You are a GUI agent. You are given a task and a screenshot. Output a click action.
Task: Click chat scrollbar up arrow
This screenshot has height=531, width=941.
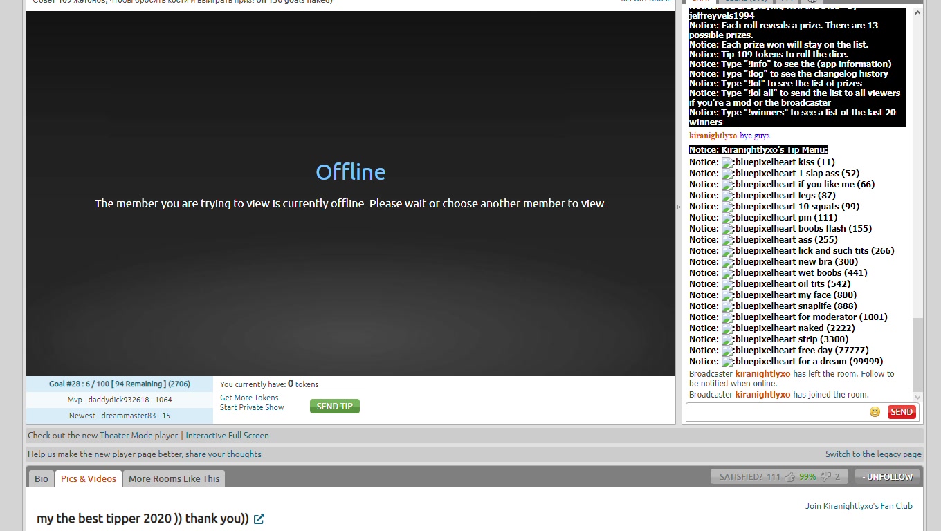(x=918, y=11)
